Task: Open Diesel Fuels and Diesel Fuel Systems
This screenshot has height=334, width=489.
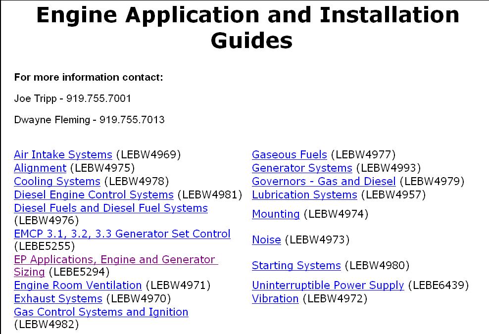Action: coord(111,208)
